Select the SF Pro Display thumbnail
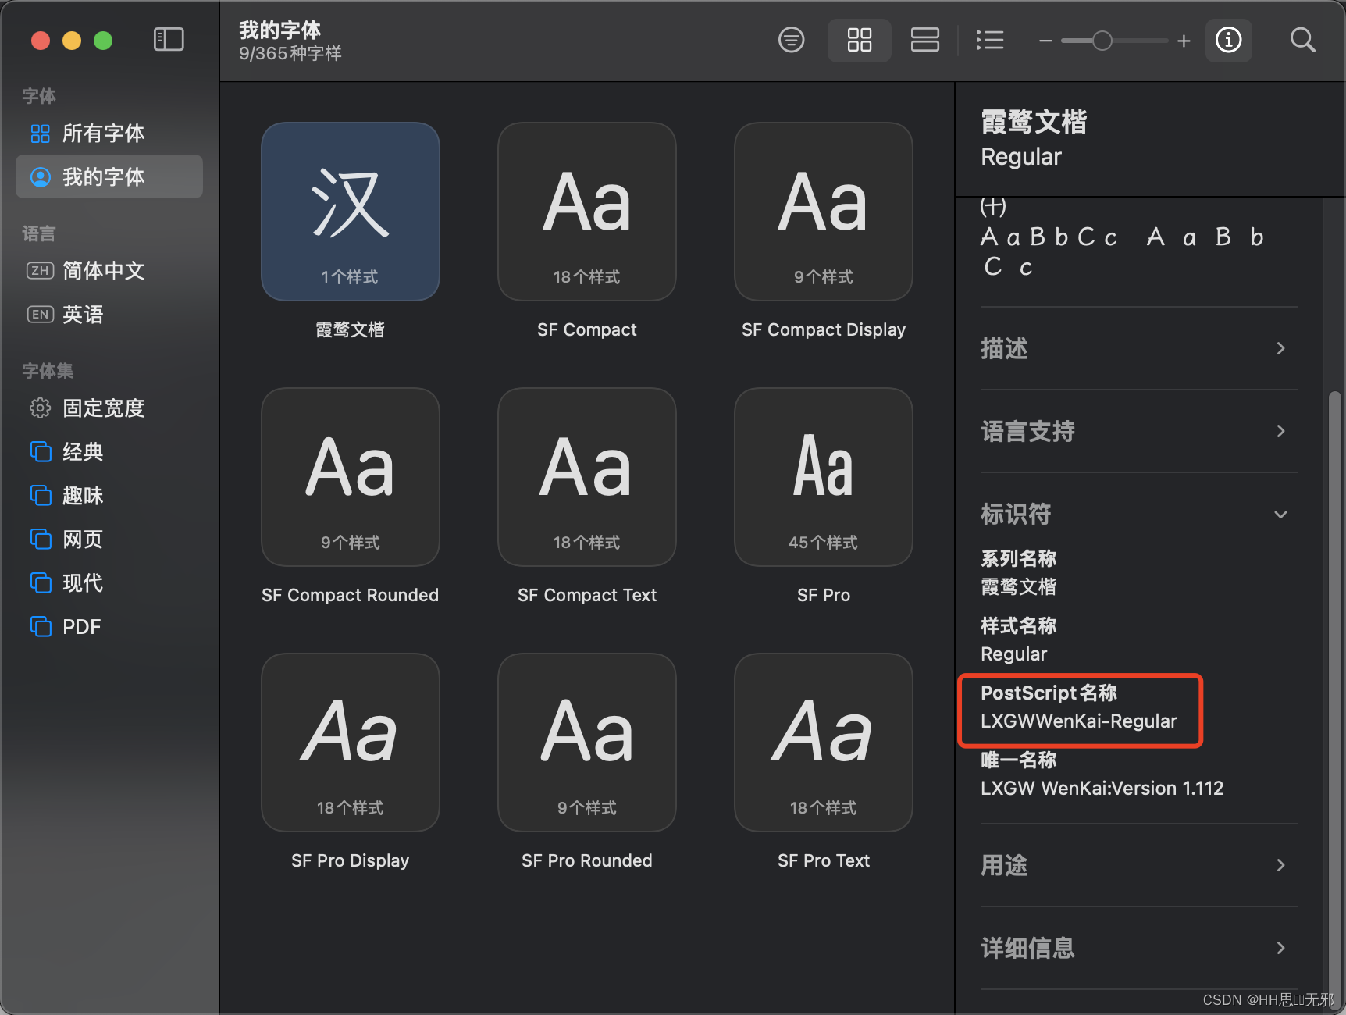 tap(351, 743)
